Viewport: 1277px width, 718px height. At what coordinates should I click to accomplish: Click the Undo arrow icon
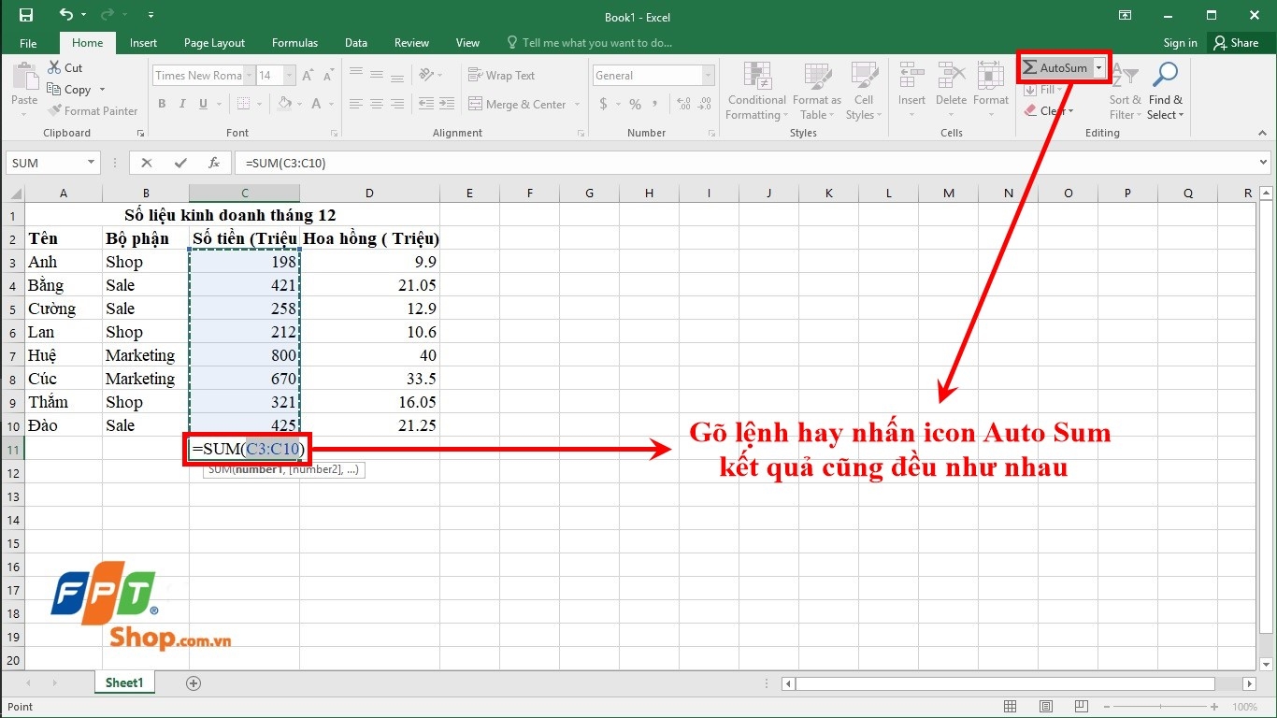[65, 15]
